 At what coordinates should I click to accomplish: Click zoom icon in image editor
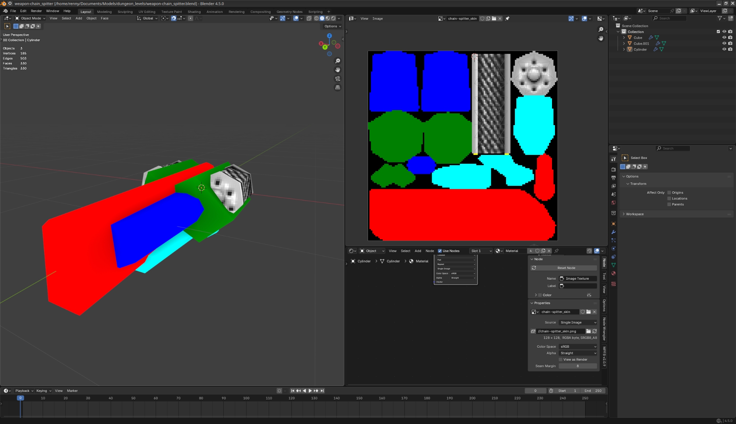[x=601, y=29]
